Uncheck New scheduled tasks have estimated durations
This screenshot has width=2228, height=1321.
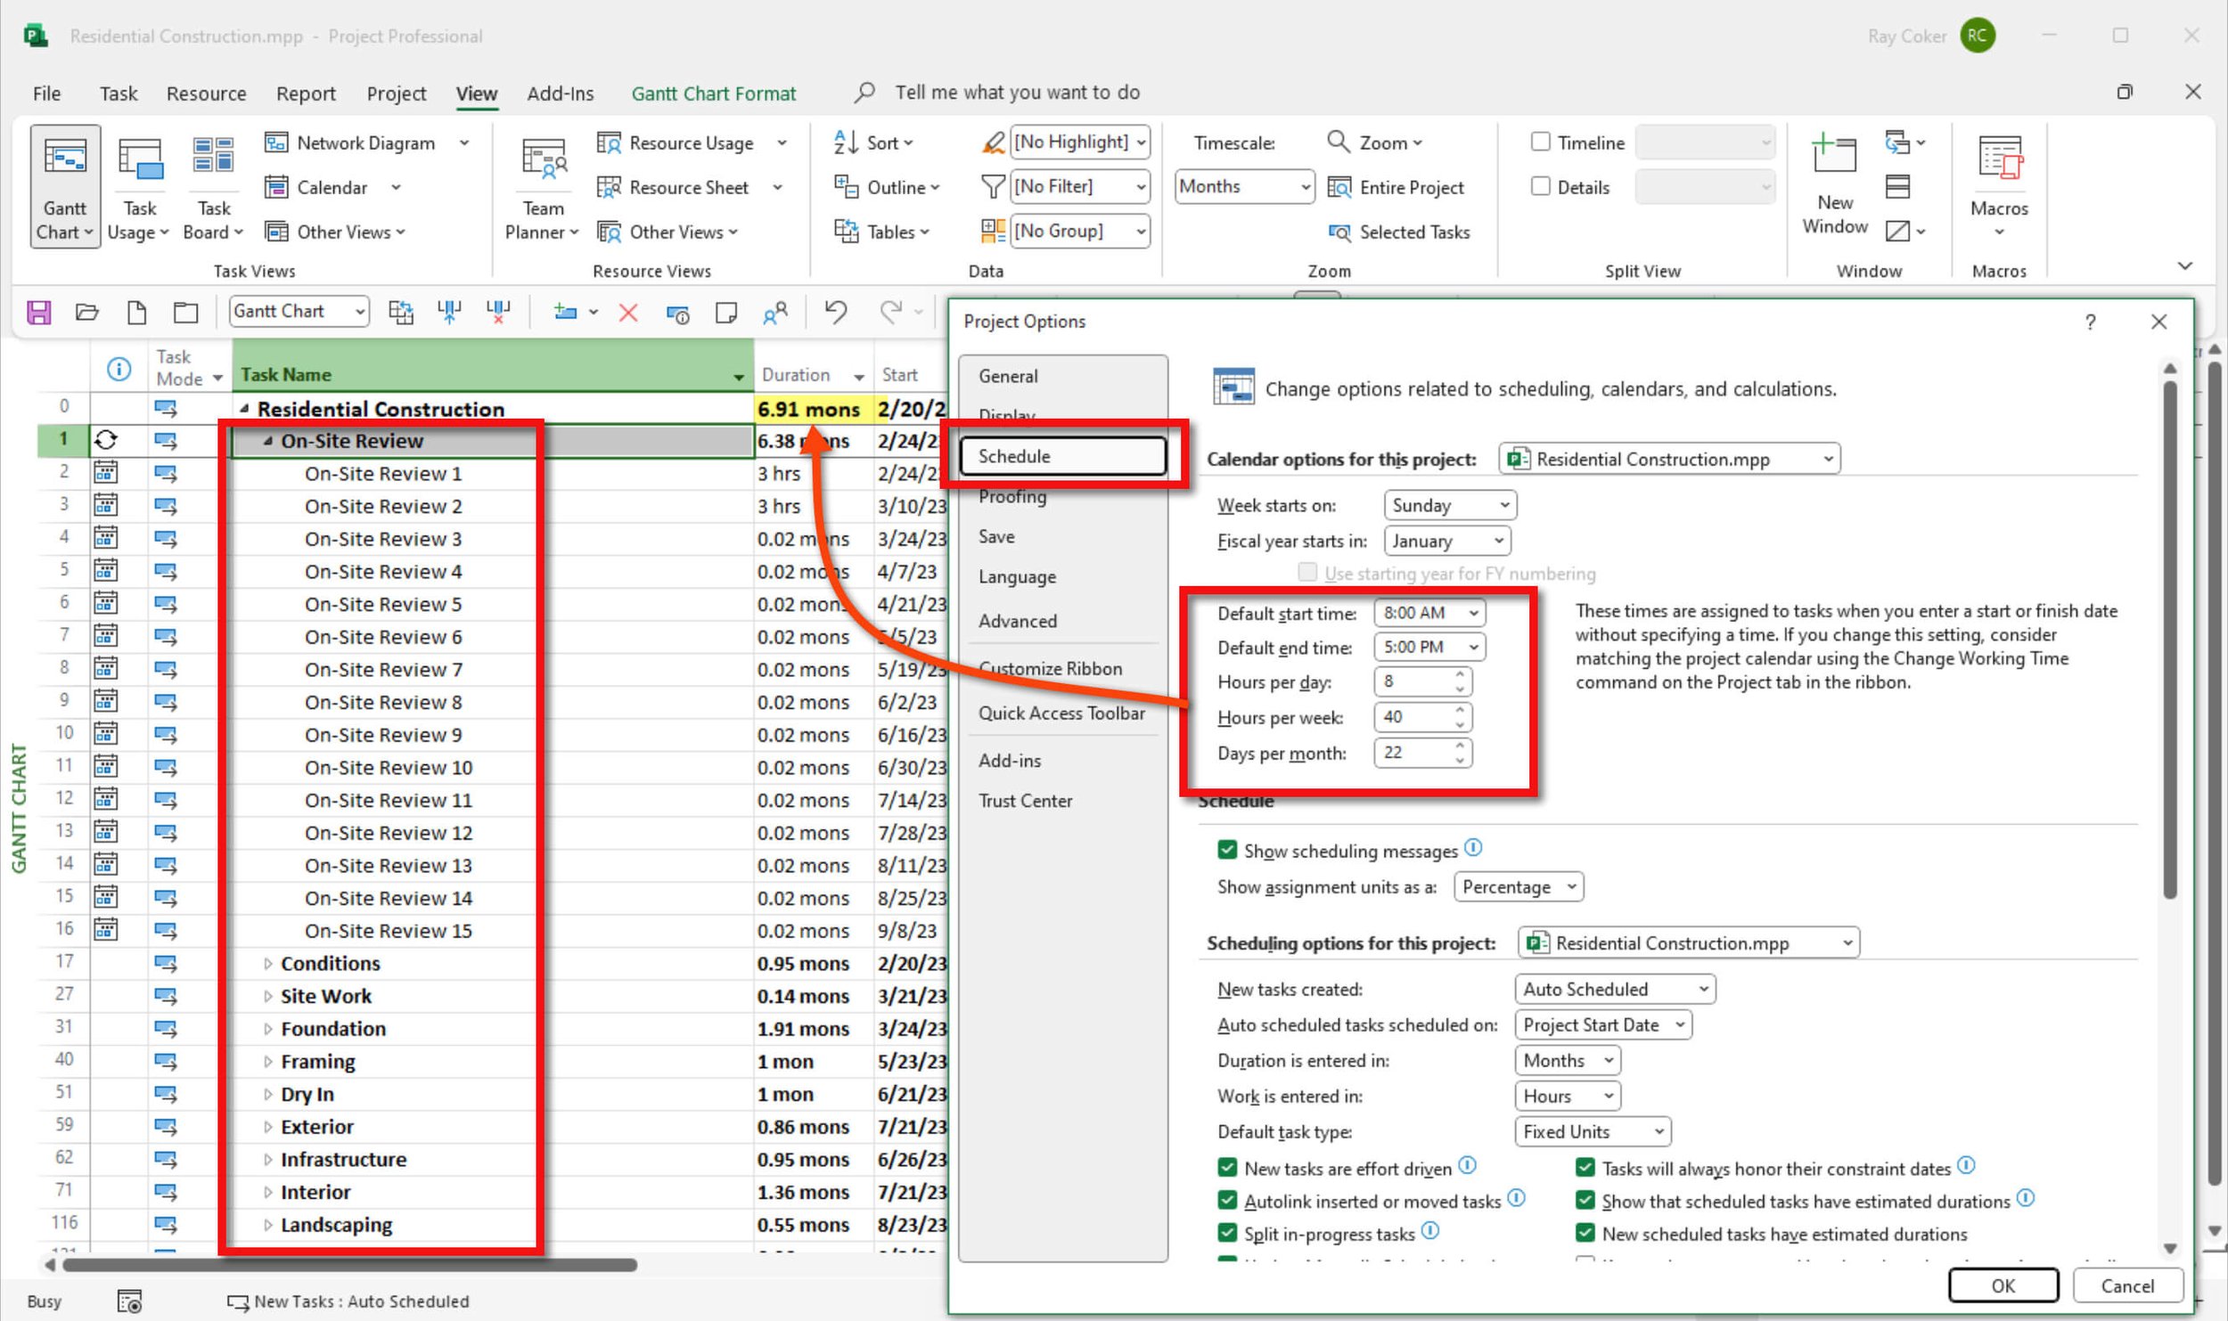[1585, 1234]
